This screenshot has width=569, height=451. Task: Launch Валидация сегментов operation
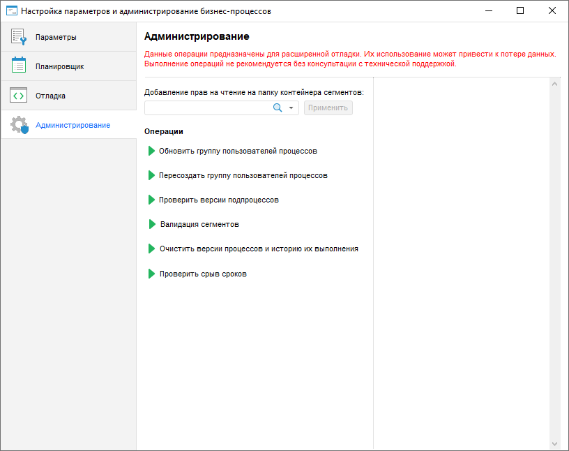(199, 224)
